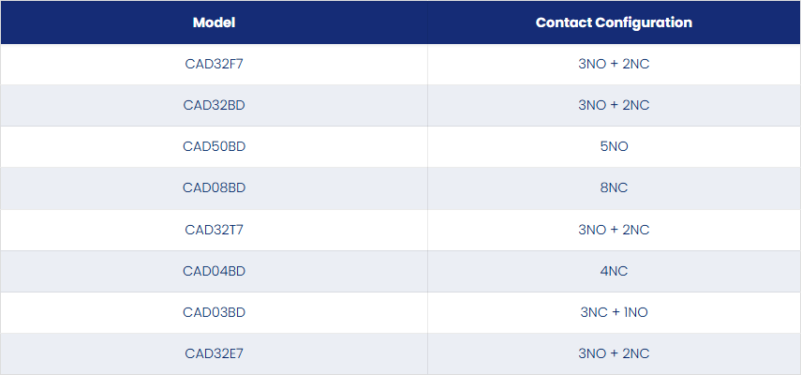Select the CAD03BD model cell
This screenshot has width=801, height=375.
[214, 313]
